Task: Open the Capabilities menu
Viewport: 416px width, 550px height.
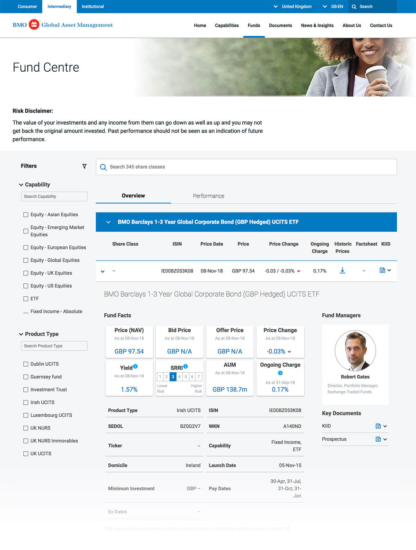Action: [x=227, y=25]
